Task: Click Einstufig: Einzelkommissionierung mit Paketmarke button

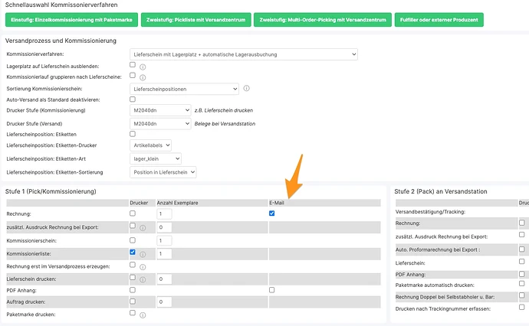Action: pyautogui.click(x=71, y=20)
